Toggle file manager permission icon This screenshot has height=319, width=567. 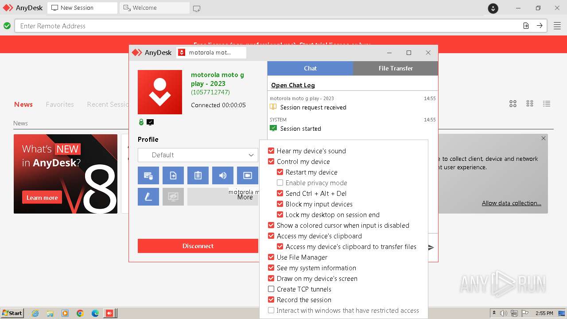[173, 175]
